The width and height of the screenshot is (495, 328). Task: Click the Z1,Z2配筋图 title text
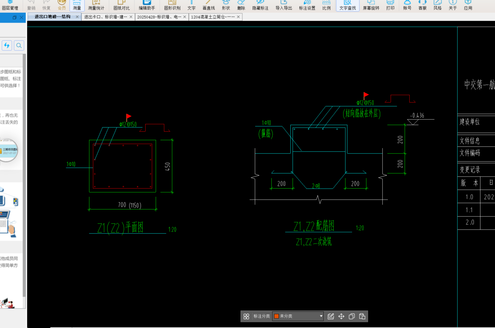pos(314,226)
